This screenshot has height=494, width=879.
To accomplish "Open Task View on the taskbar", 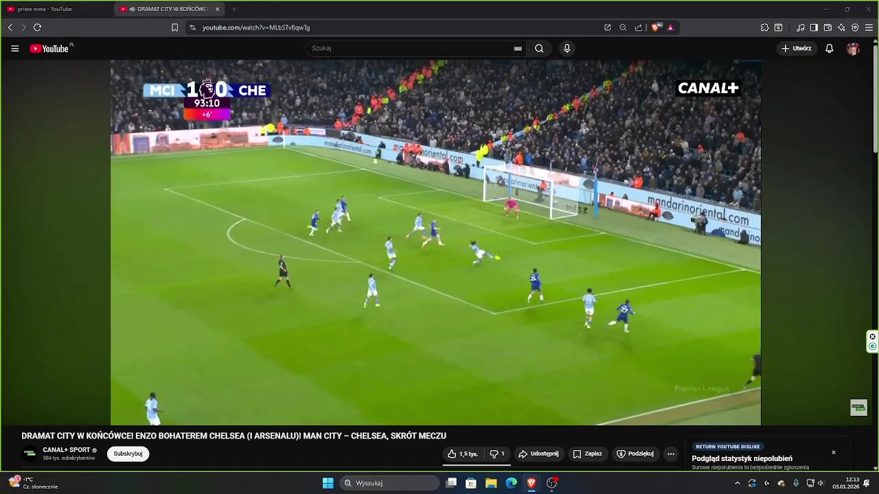I will click(451, 483).
